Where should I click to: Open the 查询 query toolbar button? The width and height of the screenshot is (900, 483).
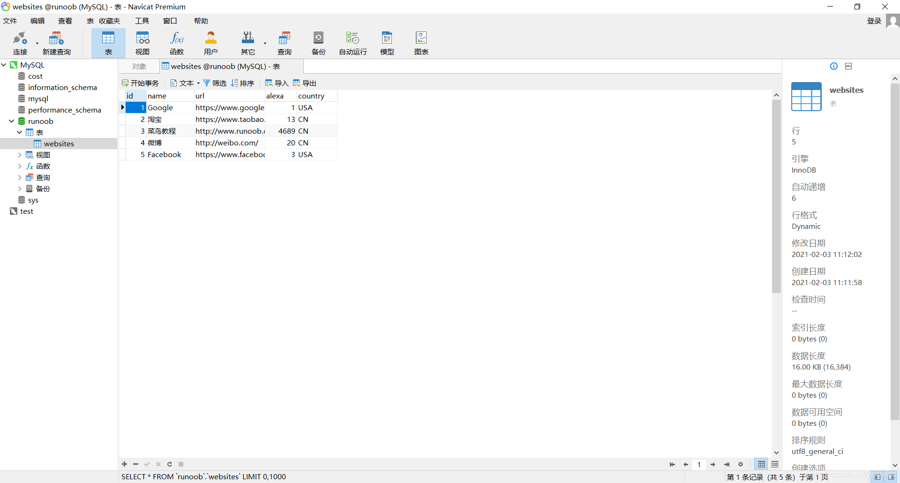click(284, 43)
